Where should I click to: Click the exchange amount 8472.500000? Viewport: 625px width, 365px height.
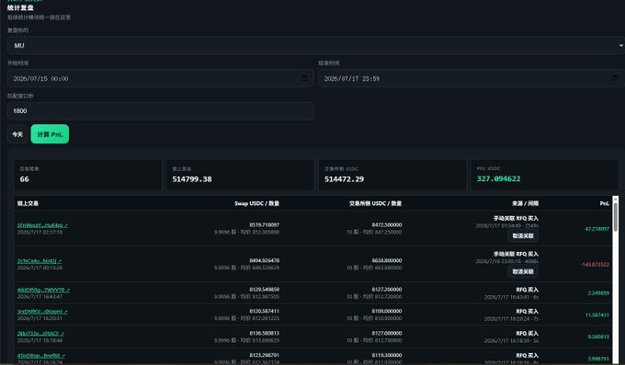387,225
